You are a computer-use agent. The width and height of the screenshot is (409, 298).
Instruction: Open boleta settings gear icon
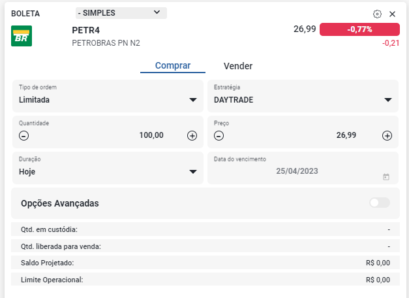pos(377,14)
